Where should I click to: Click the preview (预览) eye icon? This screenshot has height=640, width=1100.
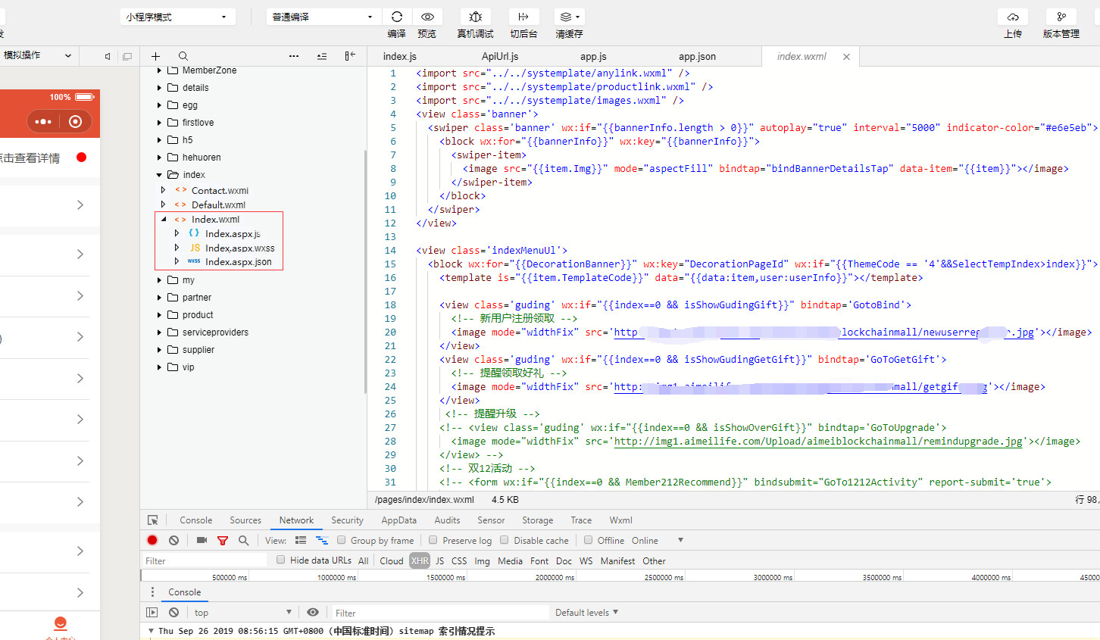coord(427,17)
